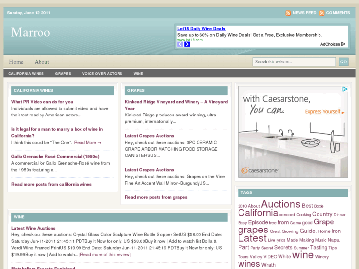Click Express Yourself in Caesarstone ad
This screenshot has height=269, width=359.
324,112
